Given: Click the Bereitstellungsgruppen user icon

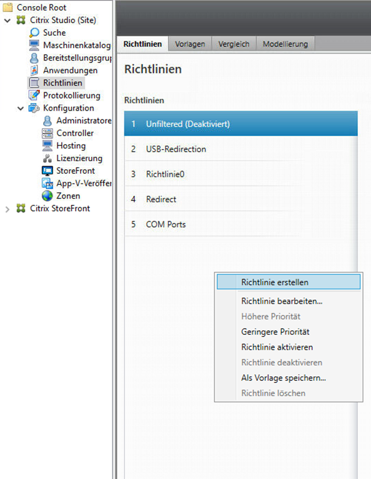Looking at the screenshot, I should coord(34,57).
